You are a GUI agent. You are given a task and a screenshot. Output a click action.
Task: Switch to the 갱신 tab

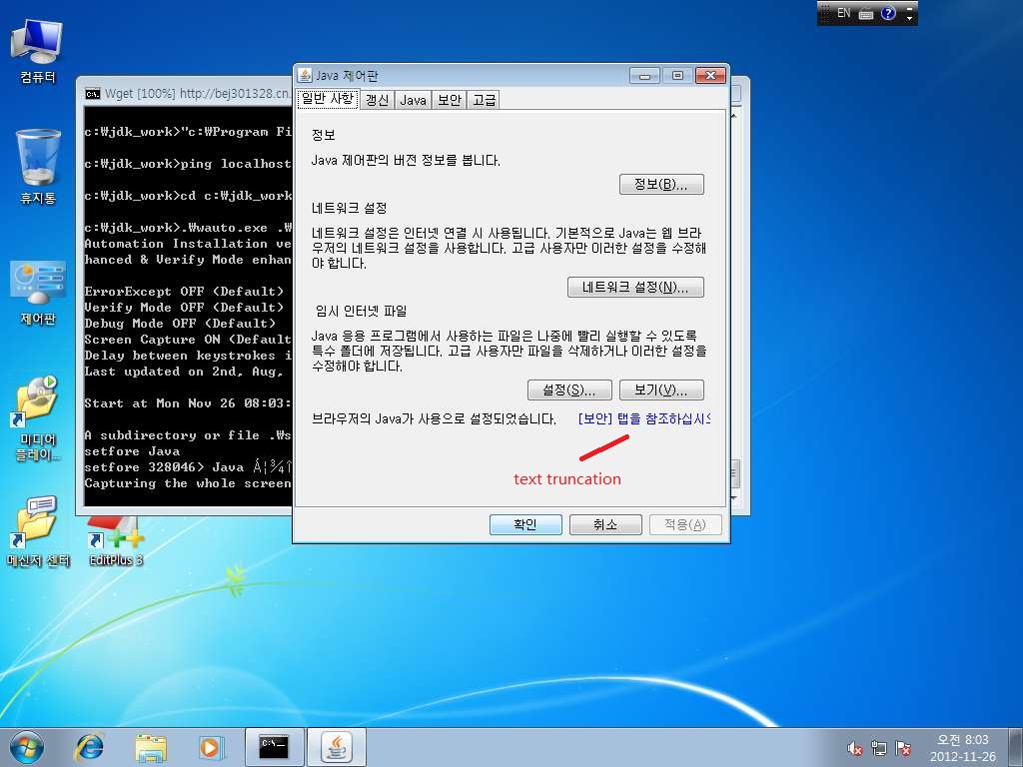point(377,100)
